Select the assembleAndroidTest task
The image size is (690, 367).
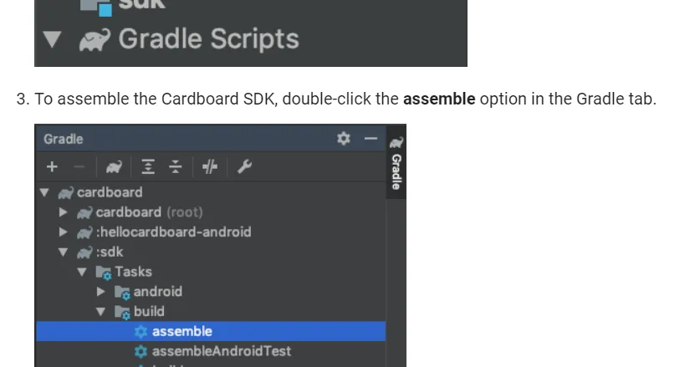(221, 351)
